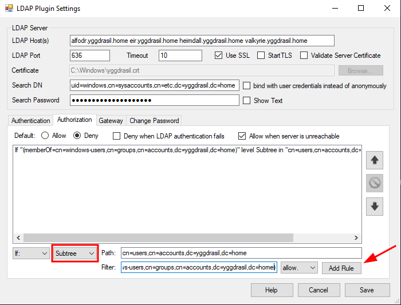This screenshot has width=401, height=305.
Task: Click the Browse... certificate button
Action: pyautogui.click(x=360, y=70)
